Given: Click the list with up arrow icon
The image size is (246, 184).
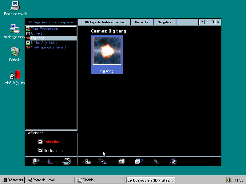Looking at the screenshot, I should pos(157,161).
